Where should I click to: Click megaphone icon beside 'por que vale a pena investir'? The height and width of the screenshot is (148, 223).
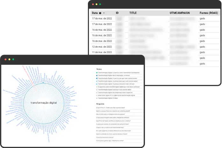pyautogui.click(x=97, y=78)
